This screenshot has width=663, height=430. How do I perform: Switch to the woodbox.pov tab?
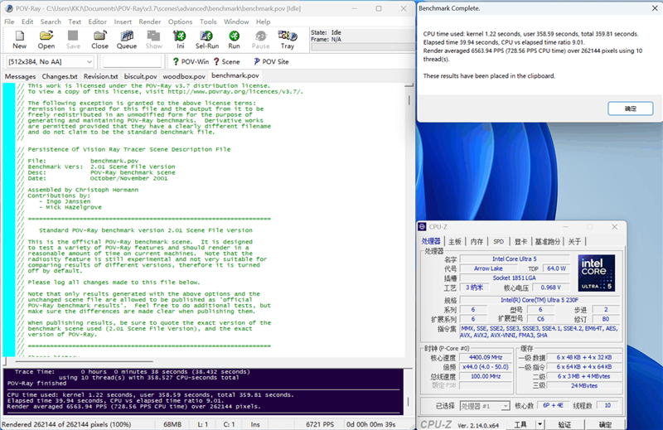pos(183,76)
